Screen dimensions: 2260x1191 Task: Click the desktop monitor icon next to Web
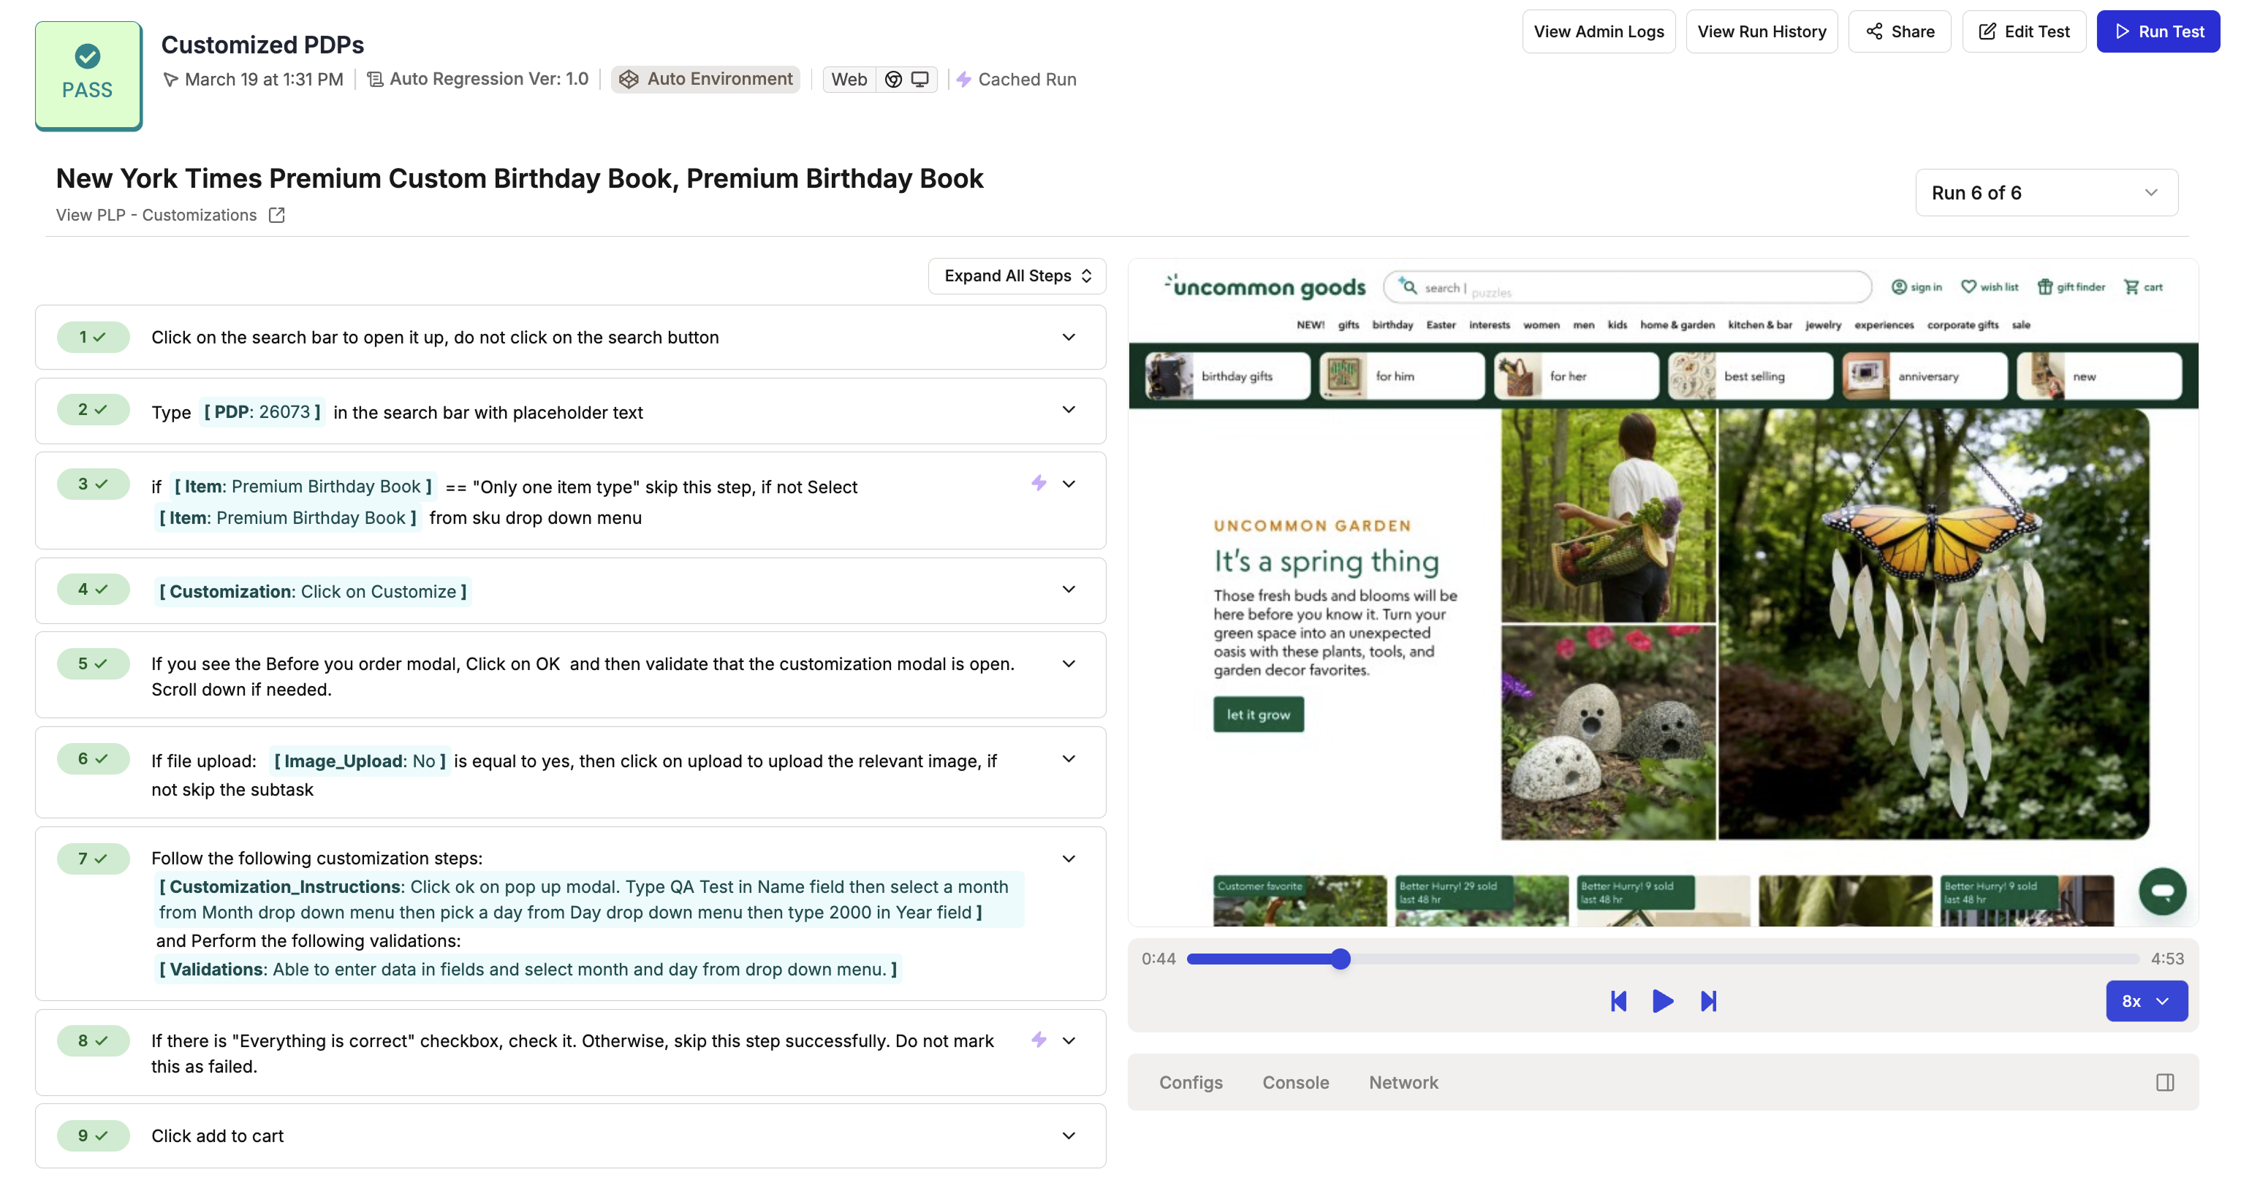click(x=919, y=79)
